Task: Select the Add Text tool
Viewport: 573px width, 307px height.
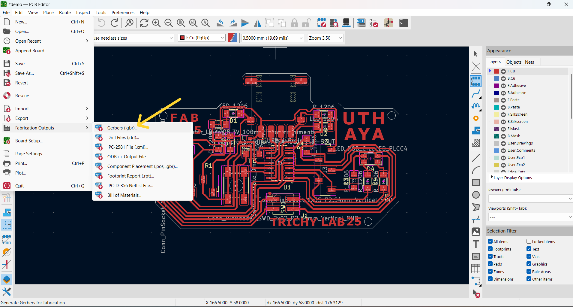Action: [x=476, y=244]
